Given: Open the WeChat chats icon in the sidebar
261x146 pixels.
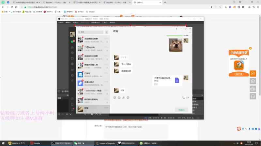Looking at the screenshot, I should coord(72,42).
